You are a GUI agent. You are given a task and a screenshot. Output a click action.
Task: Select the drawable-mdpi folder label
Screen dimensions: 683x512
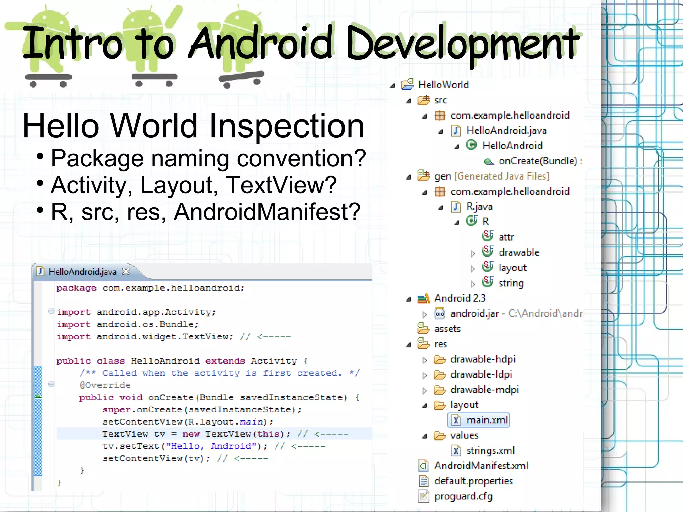point(485,390)
